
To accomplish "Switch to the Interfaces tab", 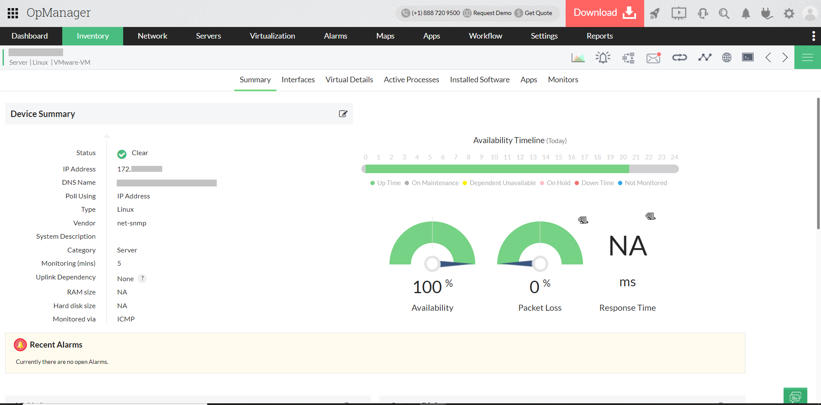I will click(298, 80).
